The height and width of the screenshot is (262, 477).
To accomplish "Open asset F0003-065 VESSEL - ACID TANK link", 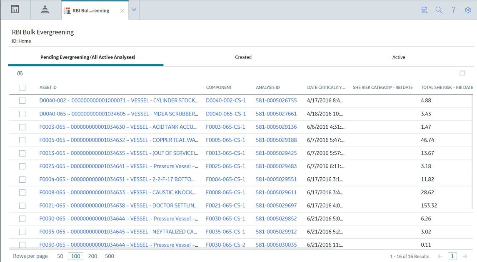I will tap(118, 127).
